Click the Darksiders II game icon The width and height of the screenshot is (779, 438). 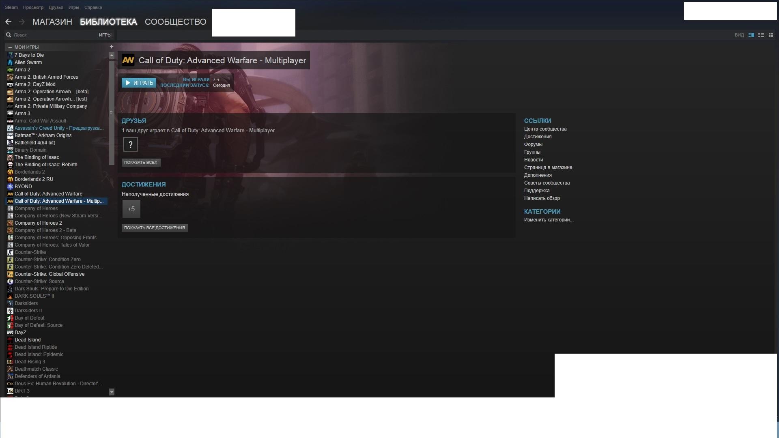click(10, 311)
